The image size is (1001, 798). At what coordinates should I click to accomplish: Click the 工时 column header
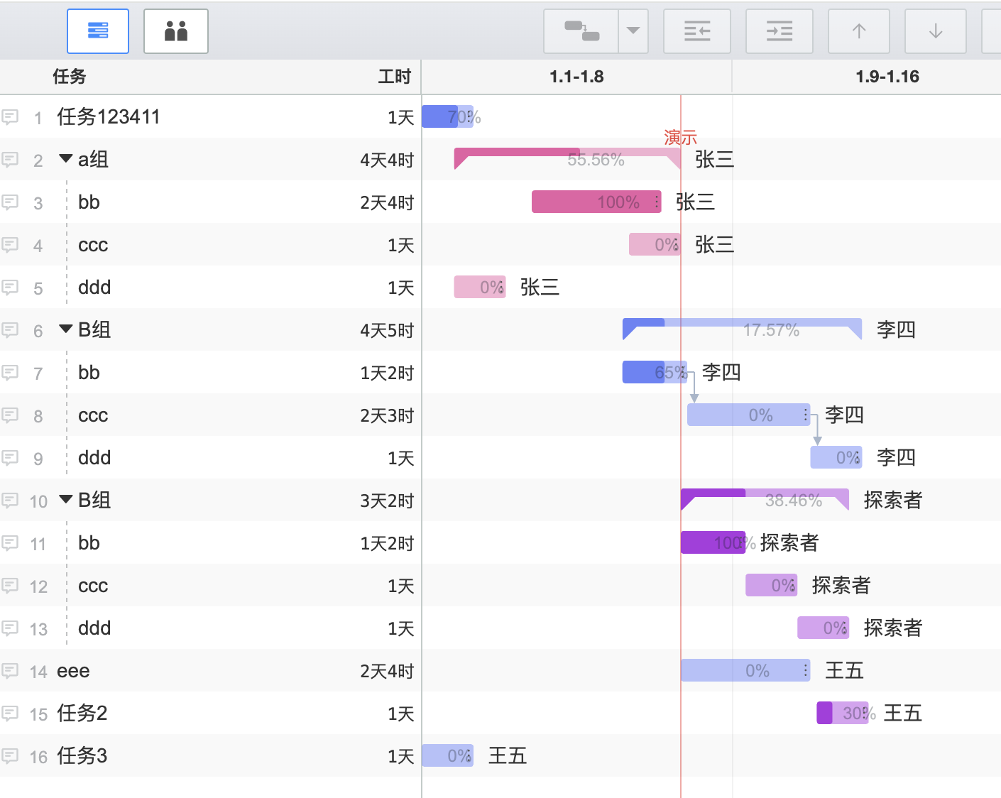(395, 77)
